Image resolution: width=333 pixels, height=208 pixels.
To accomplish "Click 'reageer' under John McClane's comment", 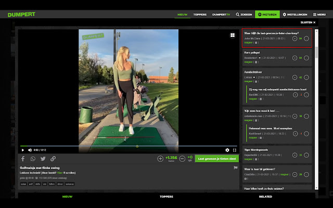I will click(x=248, y=43).
